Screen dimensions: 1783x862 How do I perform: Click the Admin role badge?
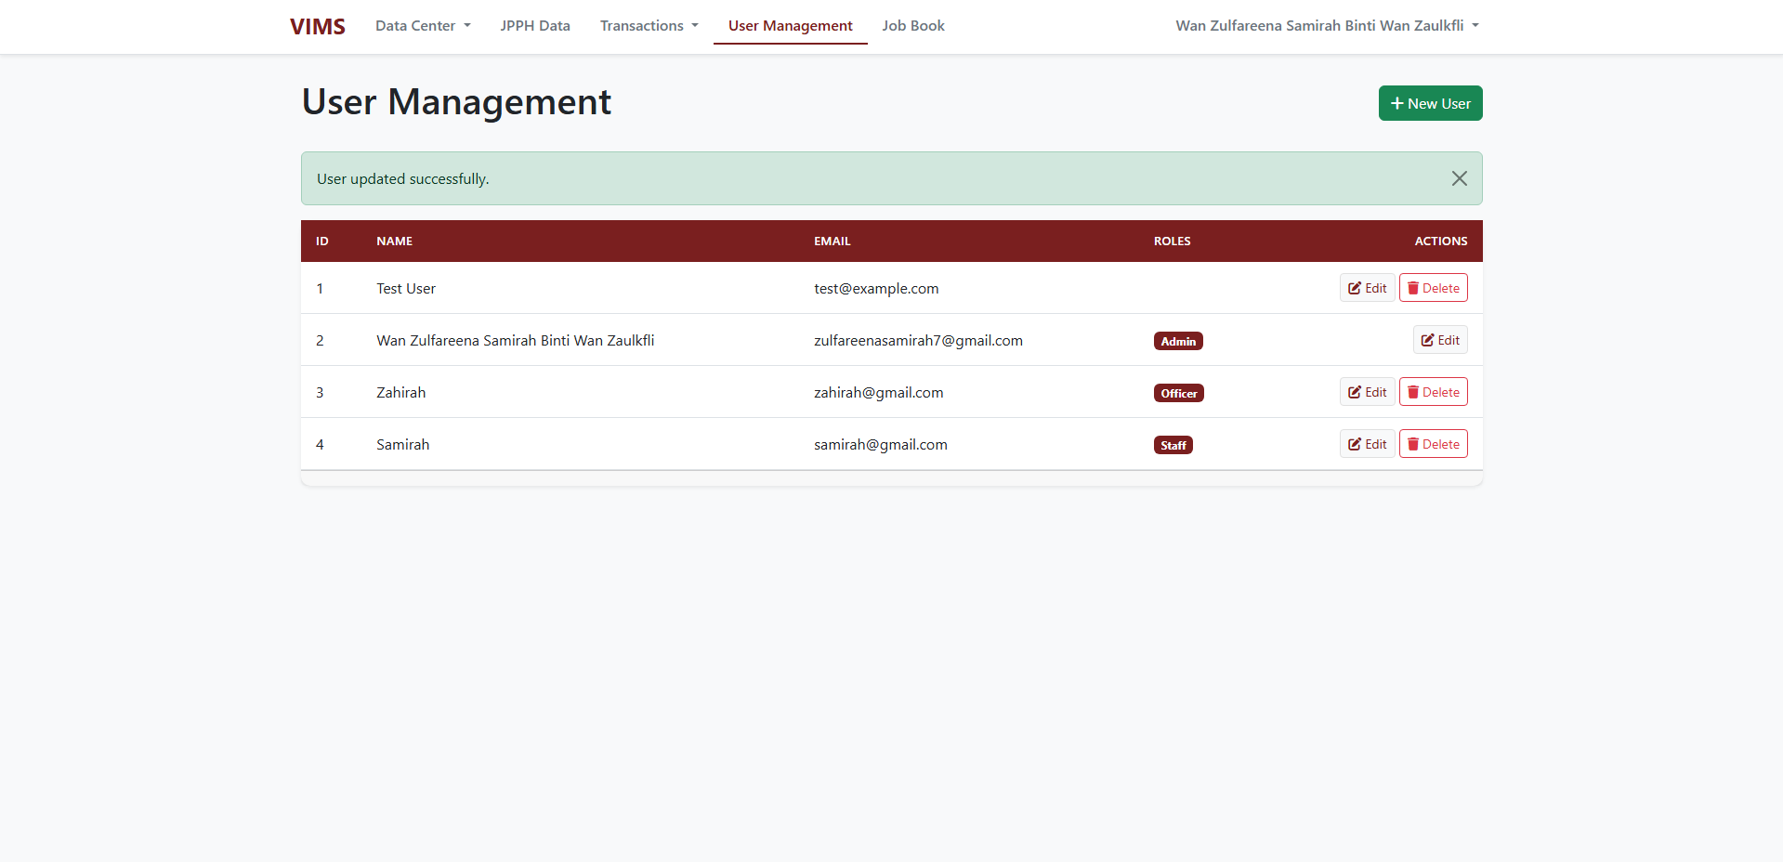[x=1177, y=341]
